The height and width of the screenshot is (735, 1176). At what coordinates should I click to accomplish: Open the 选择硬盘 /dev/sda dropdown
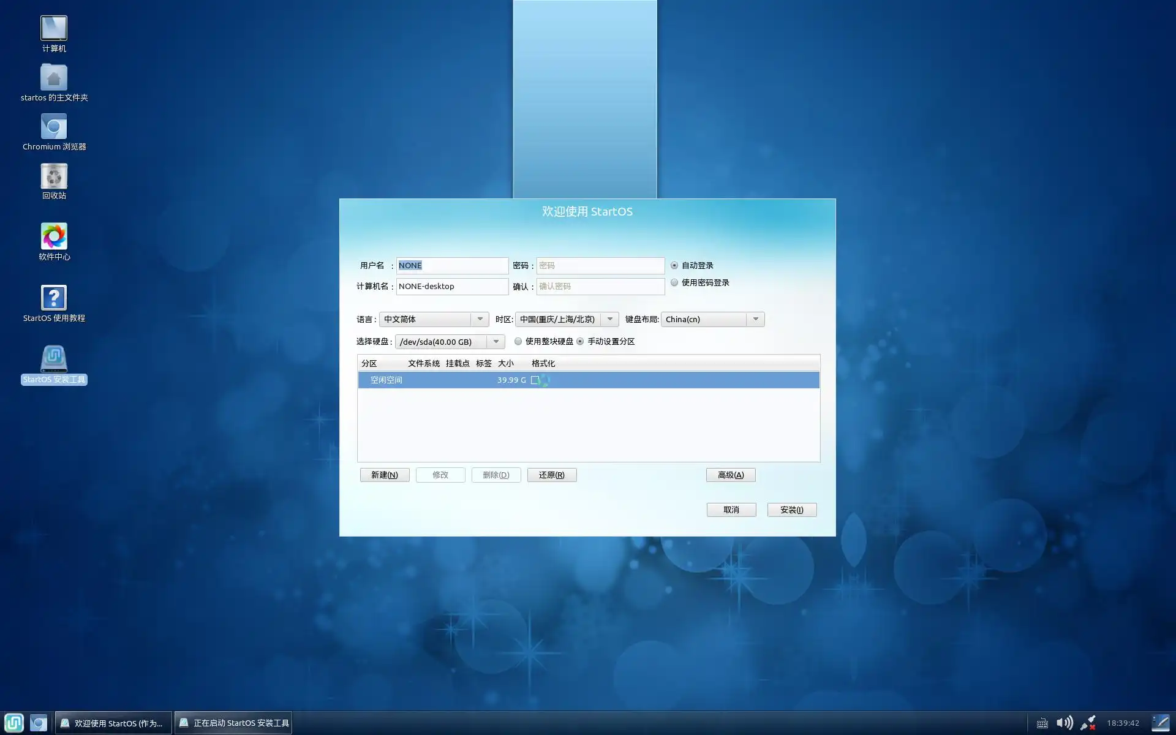pos(496,341)
